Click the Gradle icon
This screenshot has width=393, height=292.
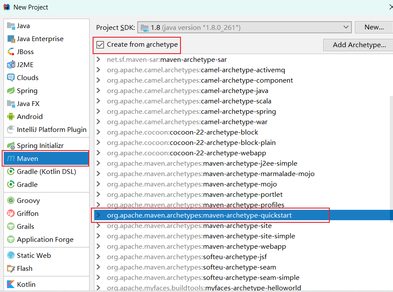(11, 185)
